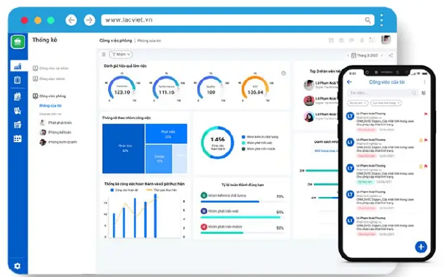The image size is (444, 277).
Task: Select Phòng kế toán department
Action: 55,132
